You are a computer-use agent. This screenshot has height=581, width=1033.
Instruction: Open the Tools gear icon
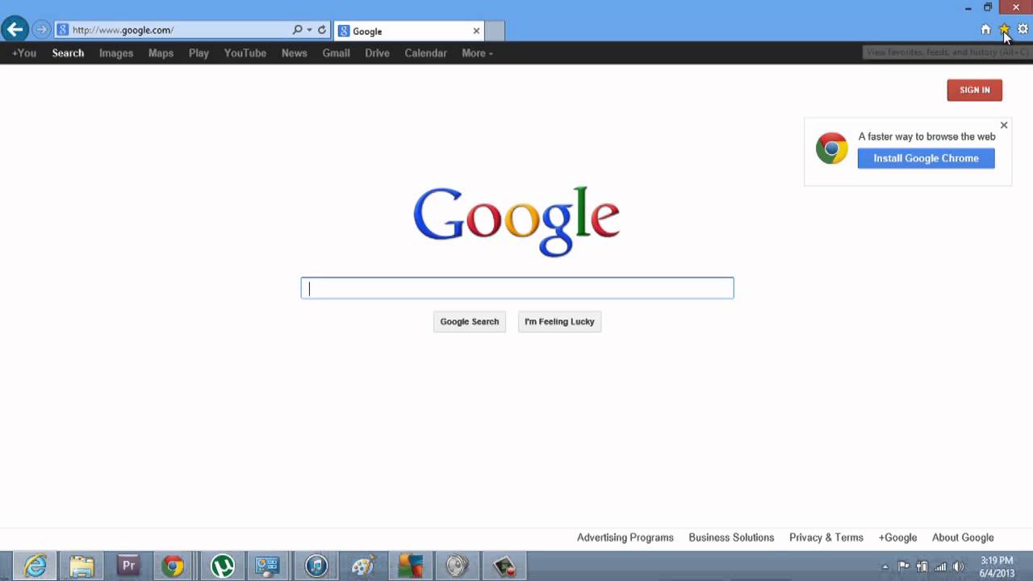[1023, 29]
